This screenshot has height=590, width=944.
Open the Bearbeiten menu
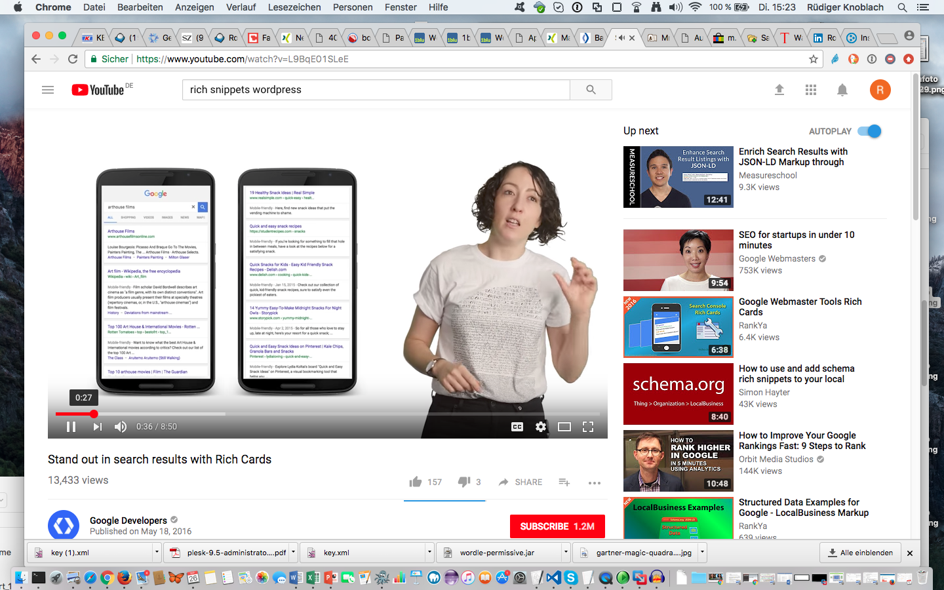(140, 7)
